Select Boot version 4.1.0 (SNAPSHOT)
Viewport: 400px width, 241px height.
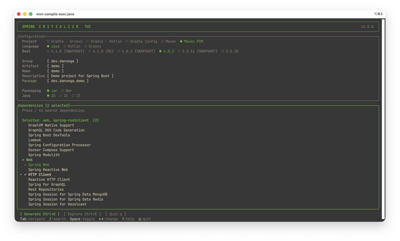coord(66,51)
